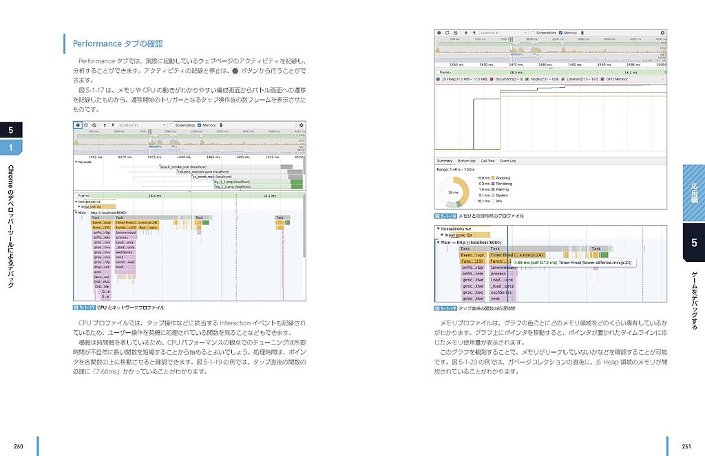Click the load profile upload icon in figure 5-1-17

pyautogui.click(x=105, y=125)
